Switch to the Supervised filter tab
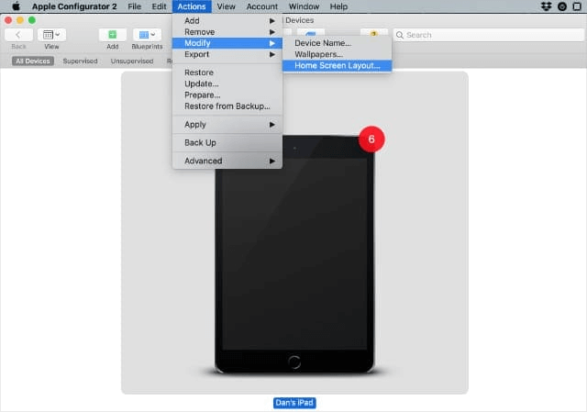This screenshot has width=587, height=412. pos(80,61)
